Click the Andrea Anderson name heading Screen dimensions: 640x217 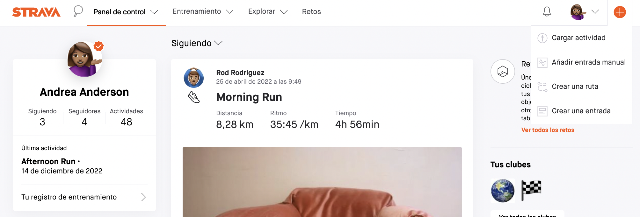click(84, 92)
